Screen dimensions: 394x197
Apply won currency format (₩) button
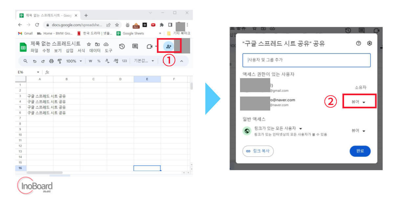click(90, 61)
